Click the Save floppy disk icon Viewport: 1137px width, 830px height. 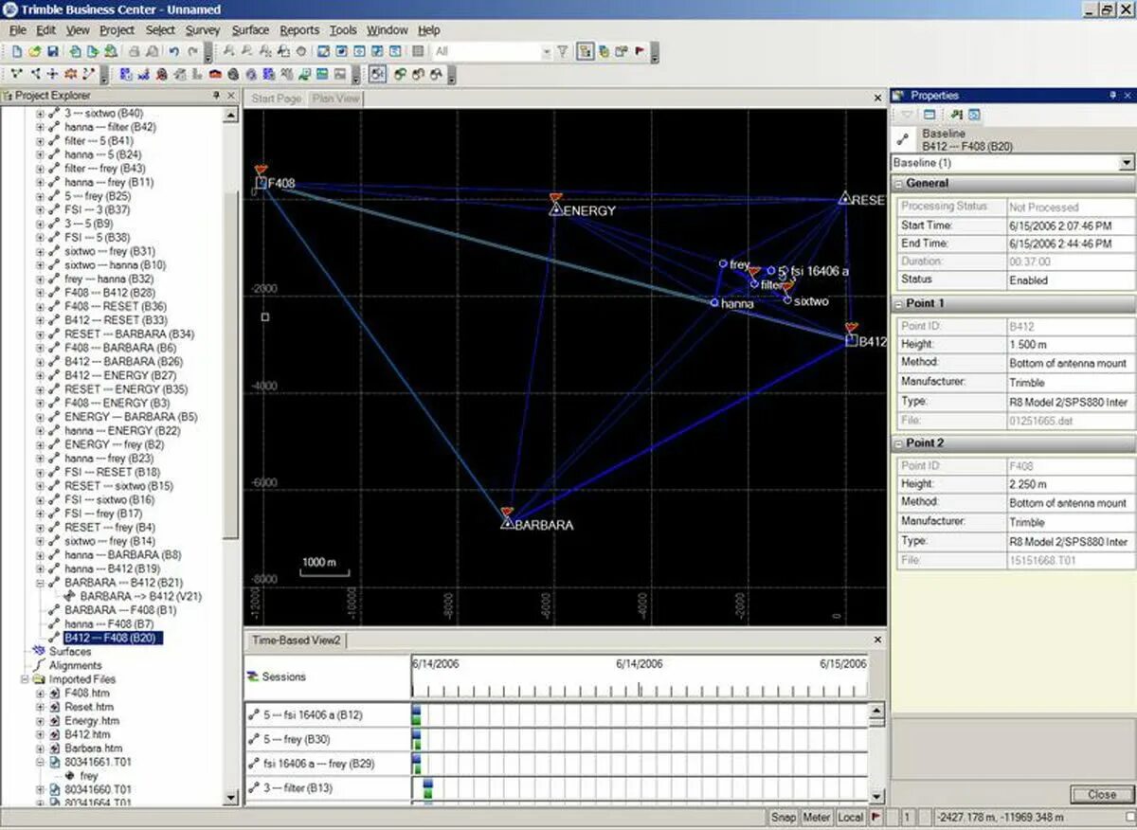click(53, 51)
